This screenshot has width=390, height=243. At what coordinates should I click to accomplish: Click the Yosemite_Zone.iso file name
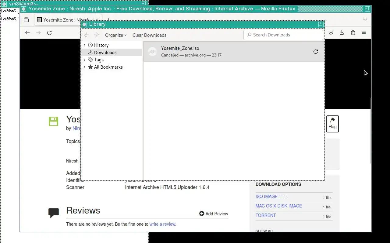click(180, 48)
